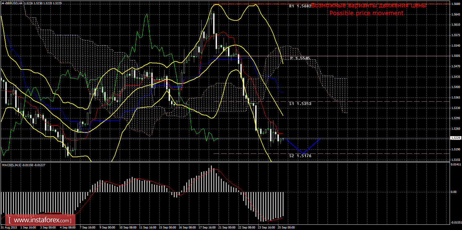
Task: Click the red 'Possible price movement' text
Action: click(366, 13)
